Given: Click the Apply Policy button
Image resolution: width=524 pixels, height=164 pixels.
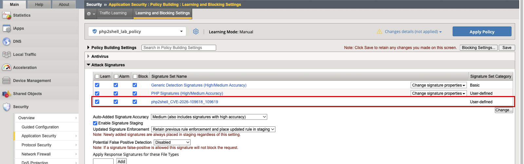Looking at the screenshot, I should coord(482,32).
